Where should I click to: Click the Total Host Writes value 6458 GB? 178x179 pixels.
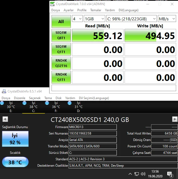point(165,133)
